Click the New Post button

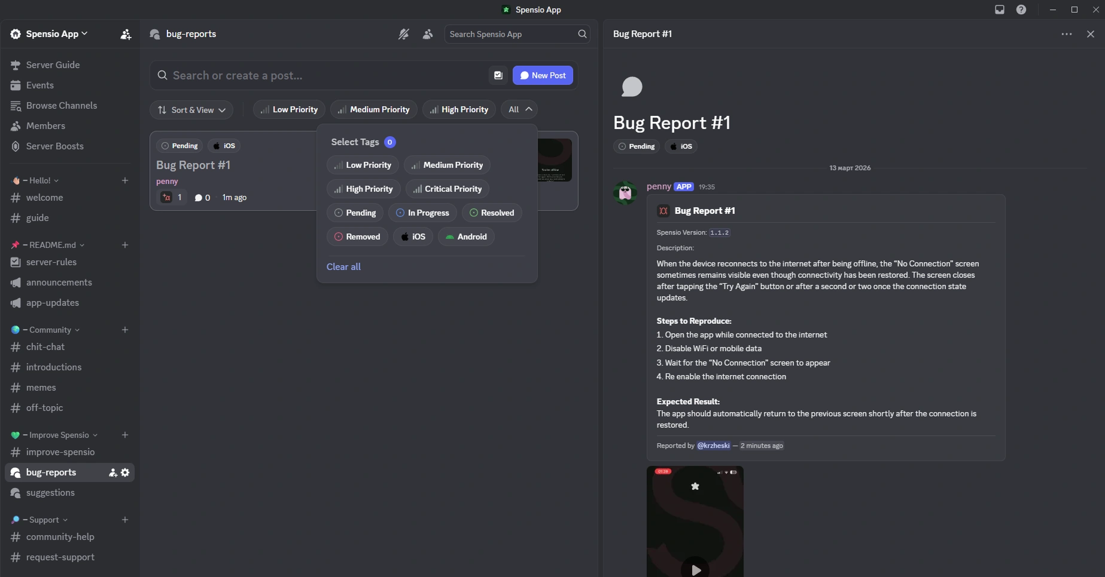tap(543, 75)
